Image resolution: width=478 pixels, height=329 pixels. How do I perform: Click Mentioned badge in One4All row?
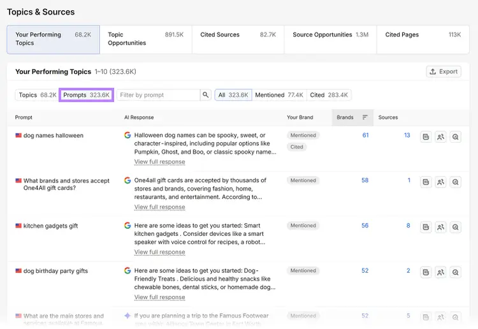coord(303,180)
